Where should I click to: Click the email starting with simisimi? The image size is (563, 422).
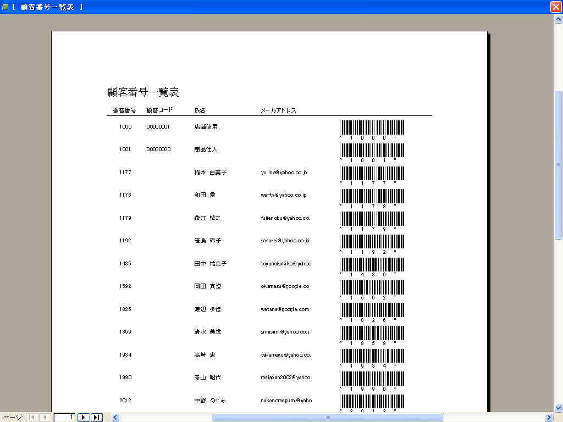[285, 332]
